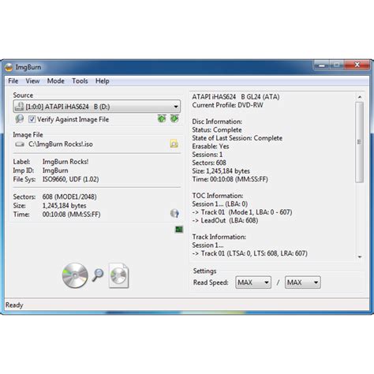The height and width of the screenshot is (374, 374).
Task: Open the image information globe icon
Action: [x=174, y=213]
